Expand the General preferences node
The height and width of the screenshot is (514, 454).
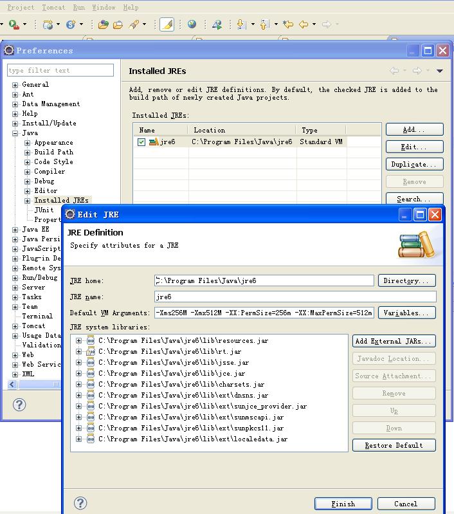[15, 85]
